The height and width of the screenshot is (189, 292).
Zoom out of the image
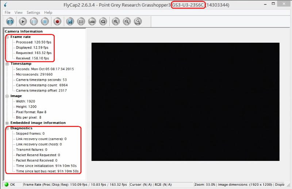[127, 22]
